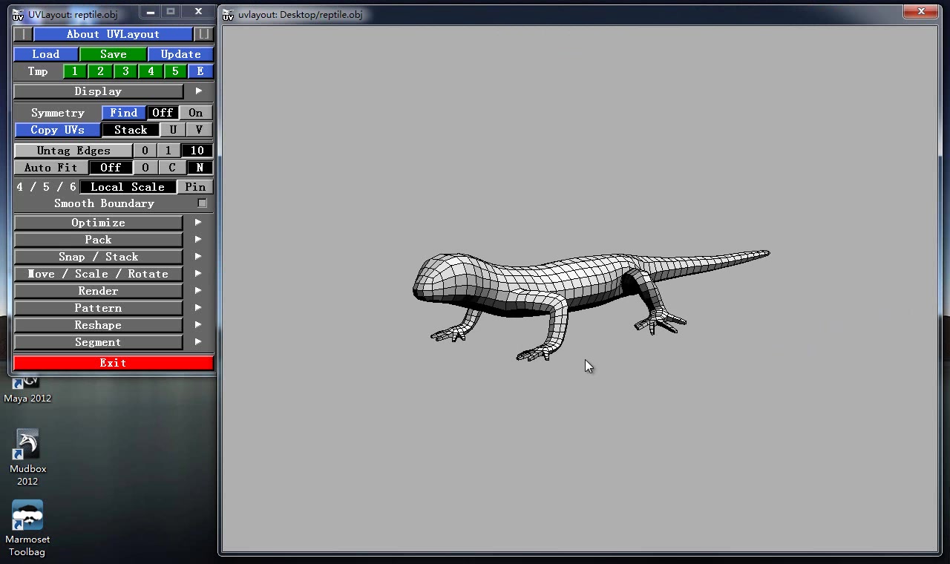
Task: Expand the Pack section arrow
Action: tap(198, 240)
